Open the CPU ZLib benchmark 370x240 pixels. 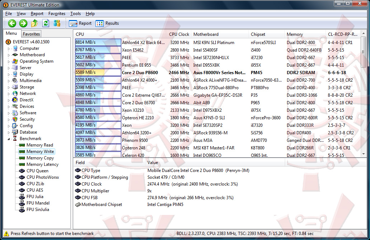35,184
